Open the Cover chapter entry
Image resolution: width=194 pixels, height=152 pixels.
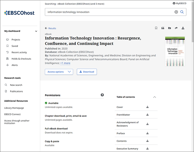click(120, 107)
